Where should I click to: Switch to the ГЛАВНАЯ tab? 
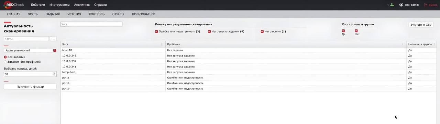tap(14, 14)
